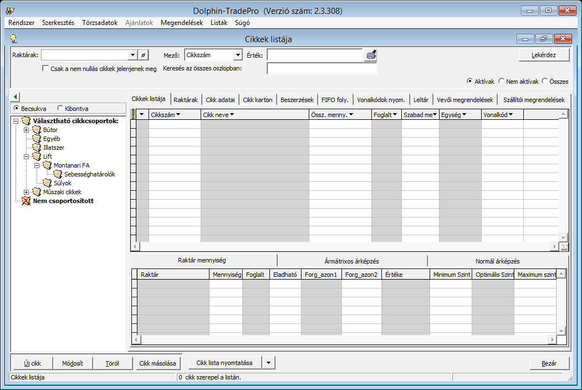The height and width of the screenshot is (390, 582).
Task: Click the Bezár button
Action: point(549,363)
